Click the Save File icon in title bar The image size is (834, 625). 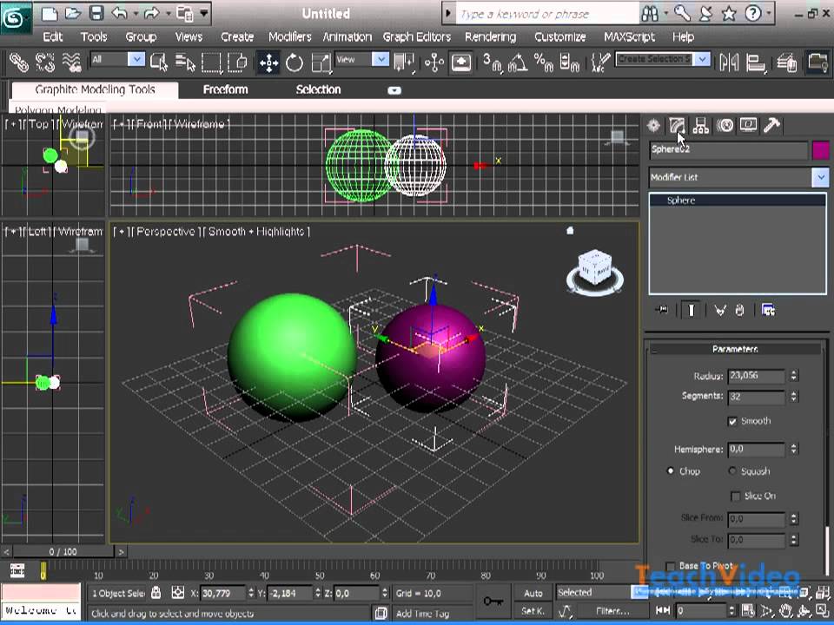tap(96, 13)
